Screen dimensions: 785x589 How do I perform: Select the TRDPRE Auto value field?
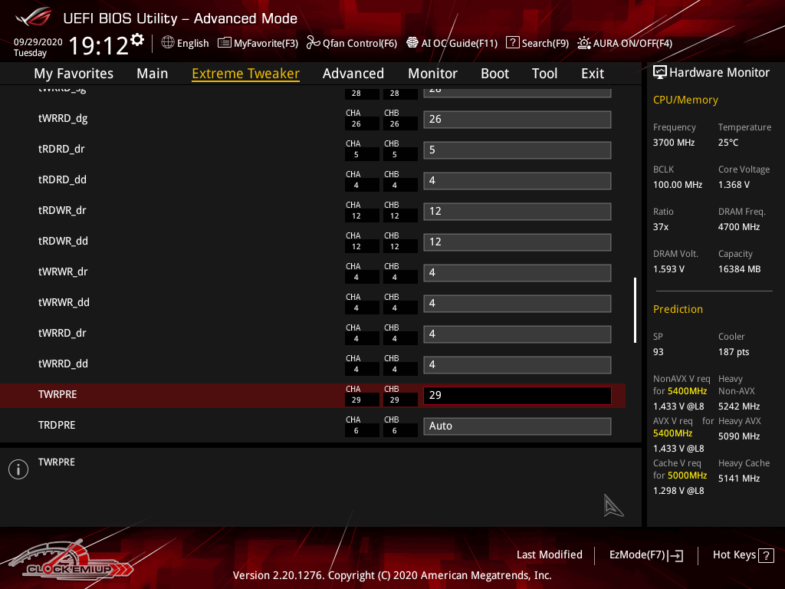[517, 426]
